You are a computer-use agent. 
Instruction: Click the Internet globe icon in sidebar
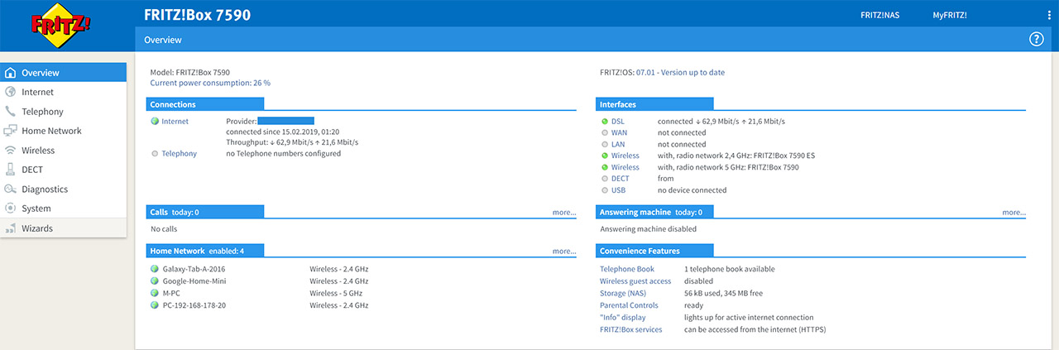point(11,92)
